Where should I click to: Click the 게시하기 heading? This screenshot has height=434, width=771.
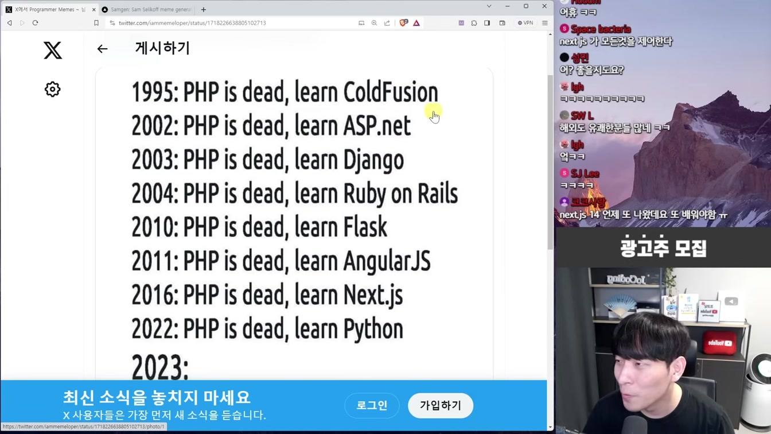(x=162, y=48)
